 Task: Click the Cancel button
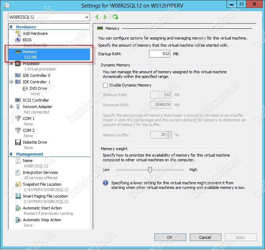(x=205, y=237)
